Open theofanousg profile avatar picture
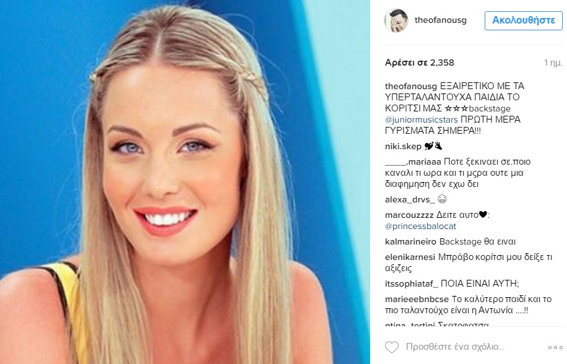Image resolution: width=567 pixels, height=364 pixels. click(x=396, y=20)
